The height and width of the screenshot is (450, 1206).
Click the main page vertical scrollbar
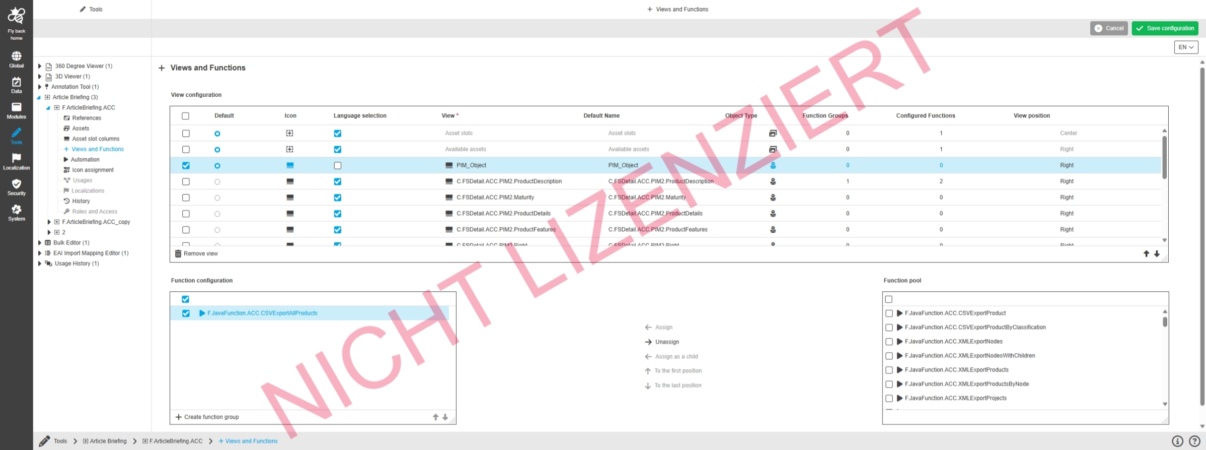coord(1202,236)
